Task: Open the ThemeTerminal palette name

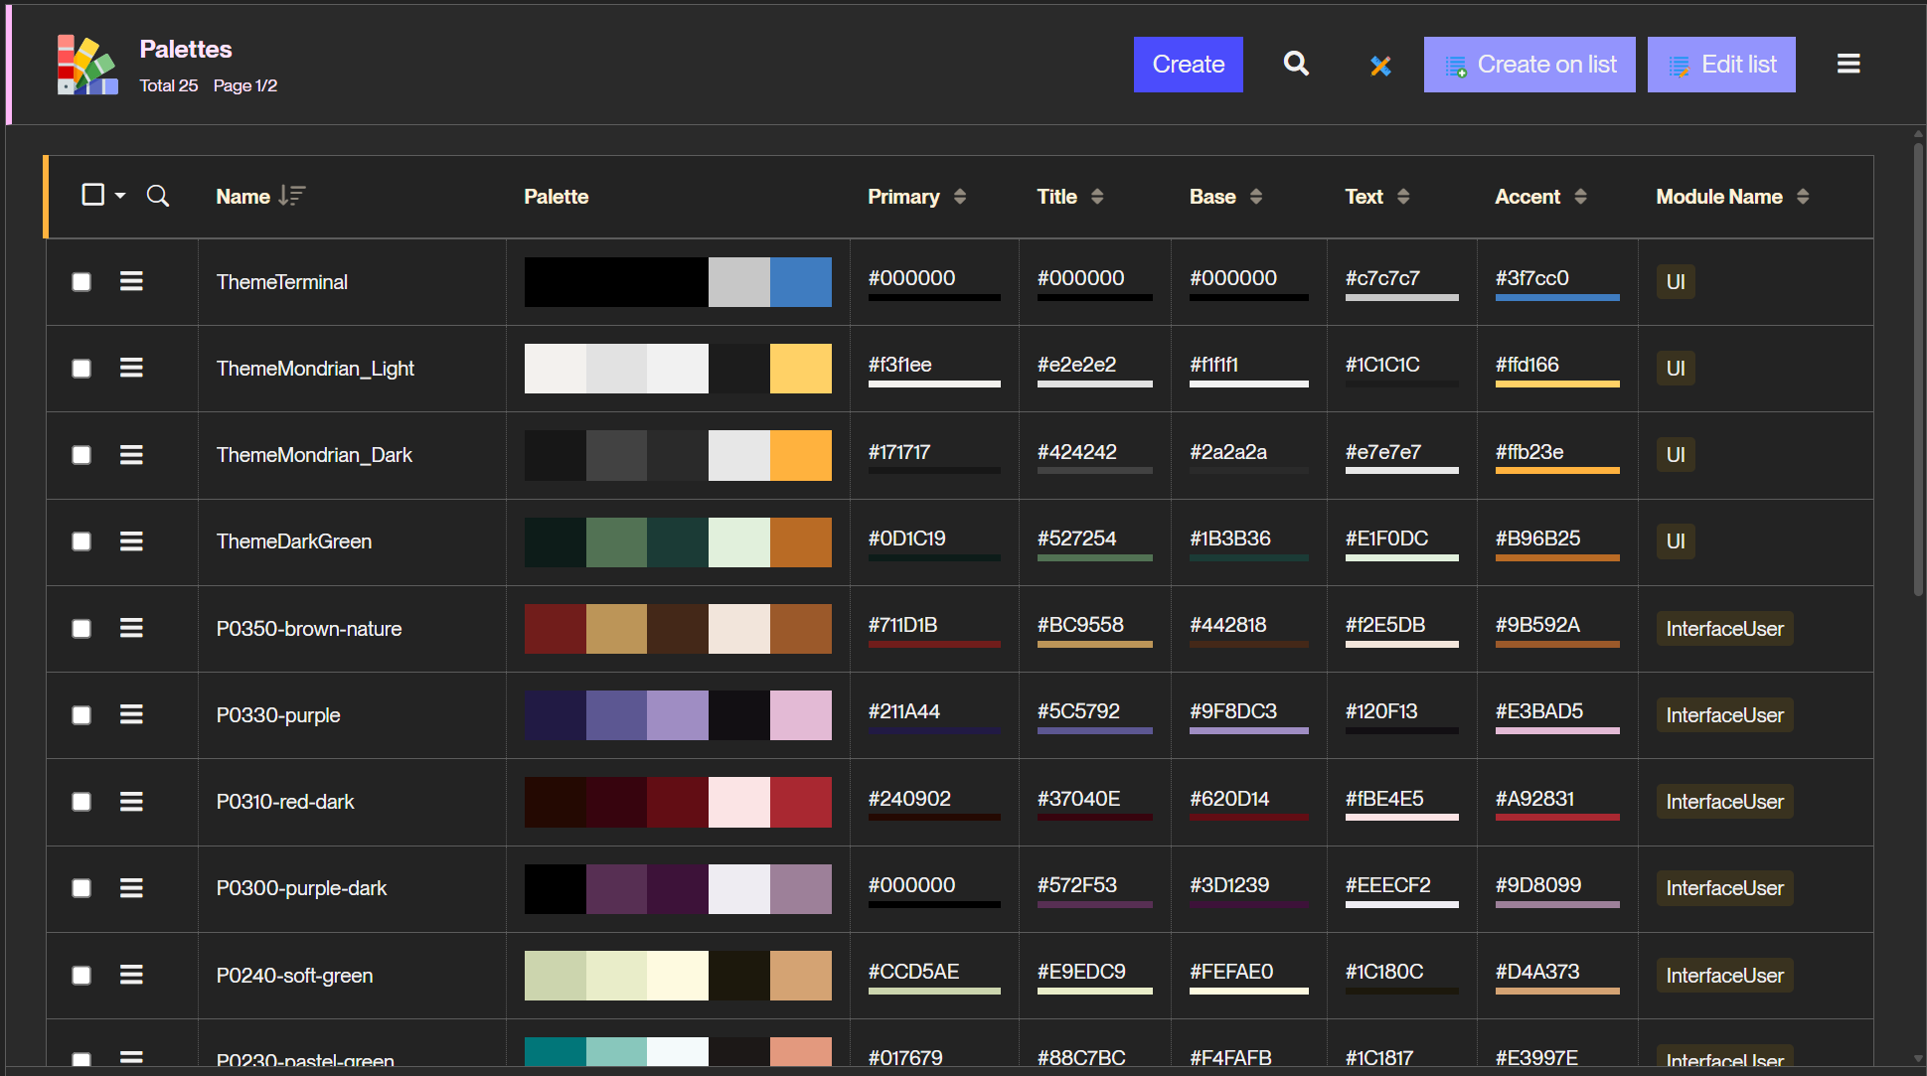Action: click(x=282, y=282)
